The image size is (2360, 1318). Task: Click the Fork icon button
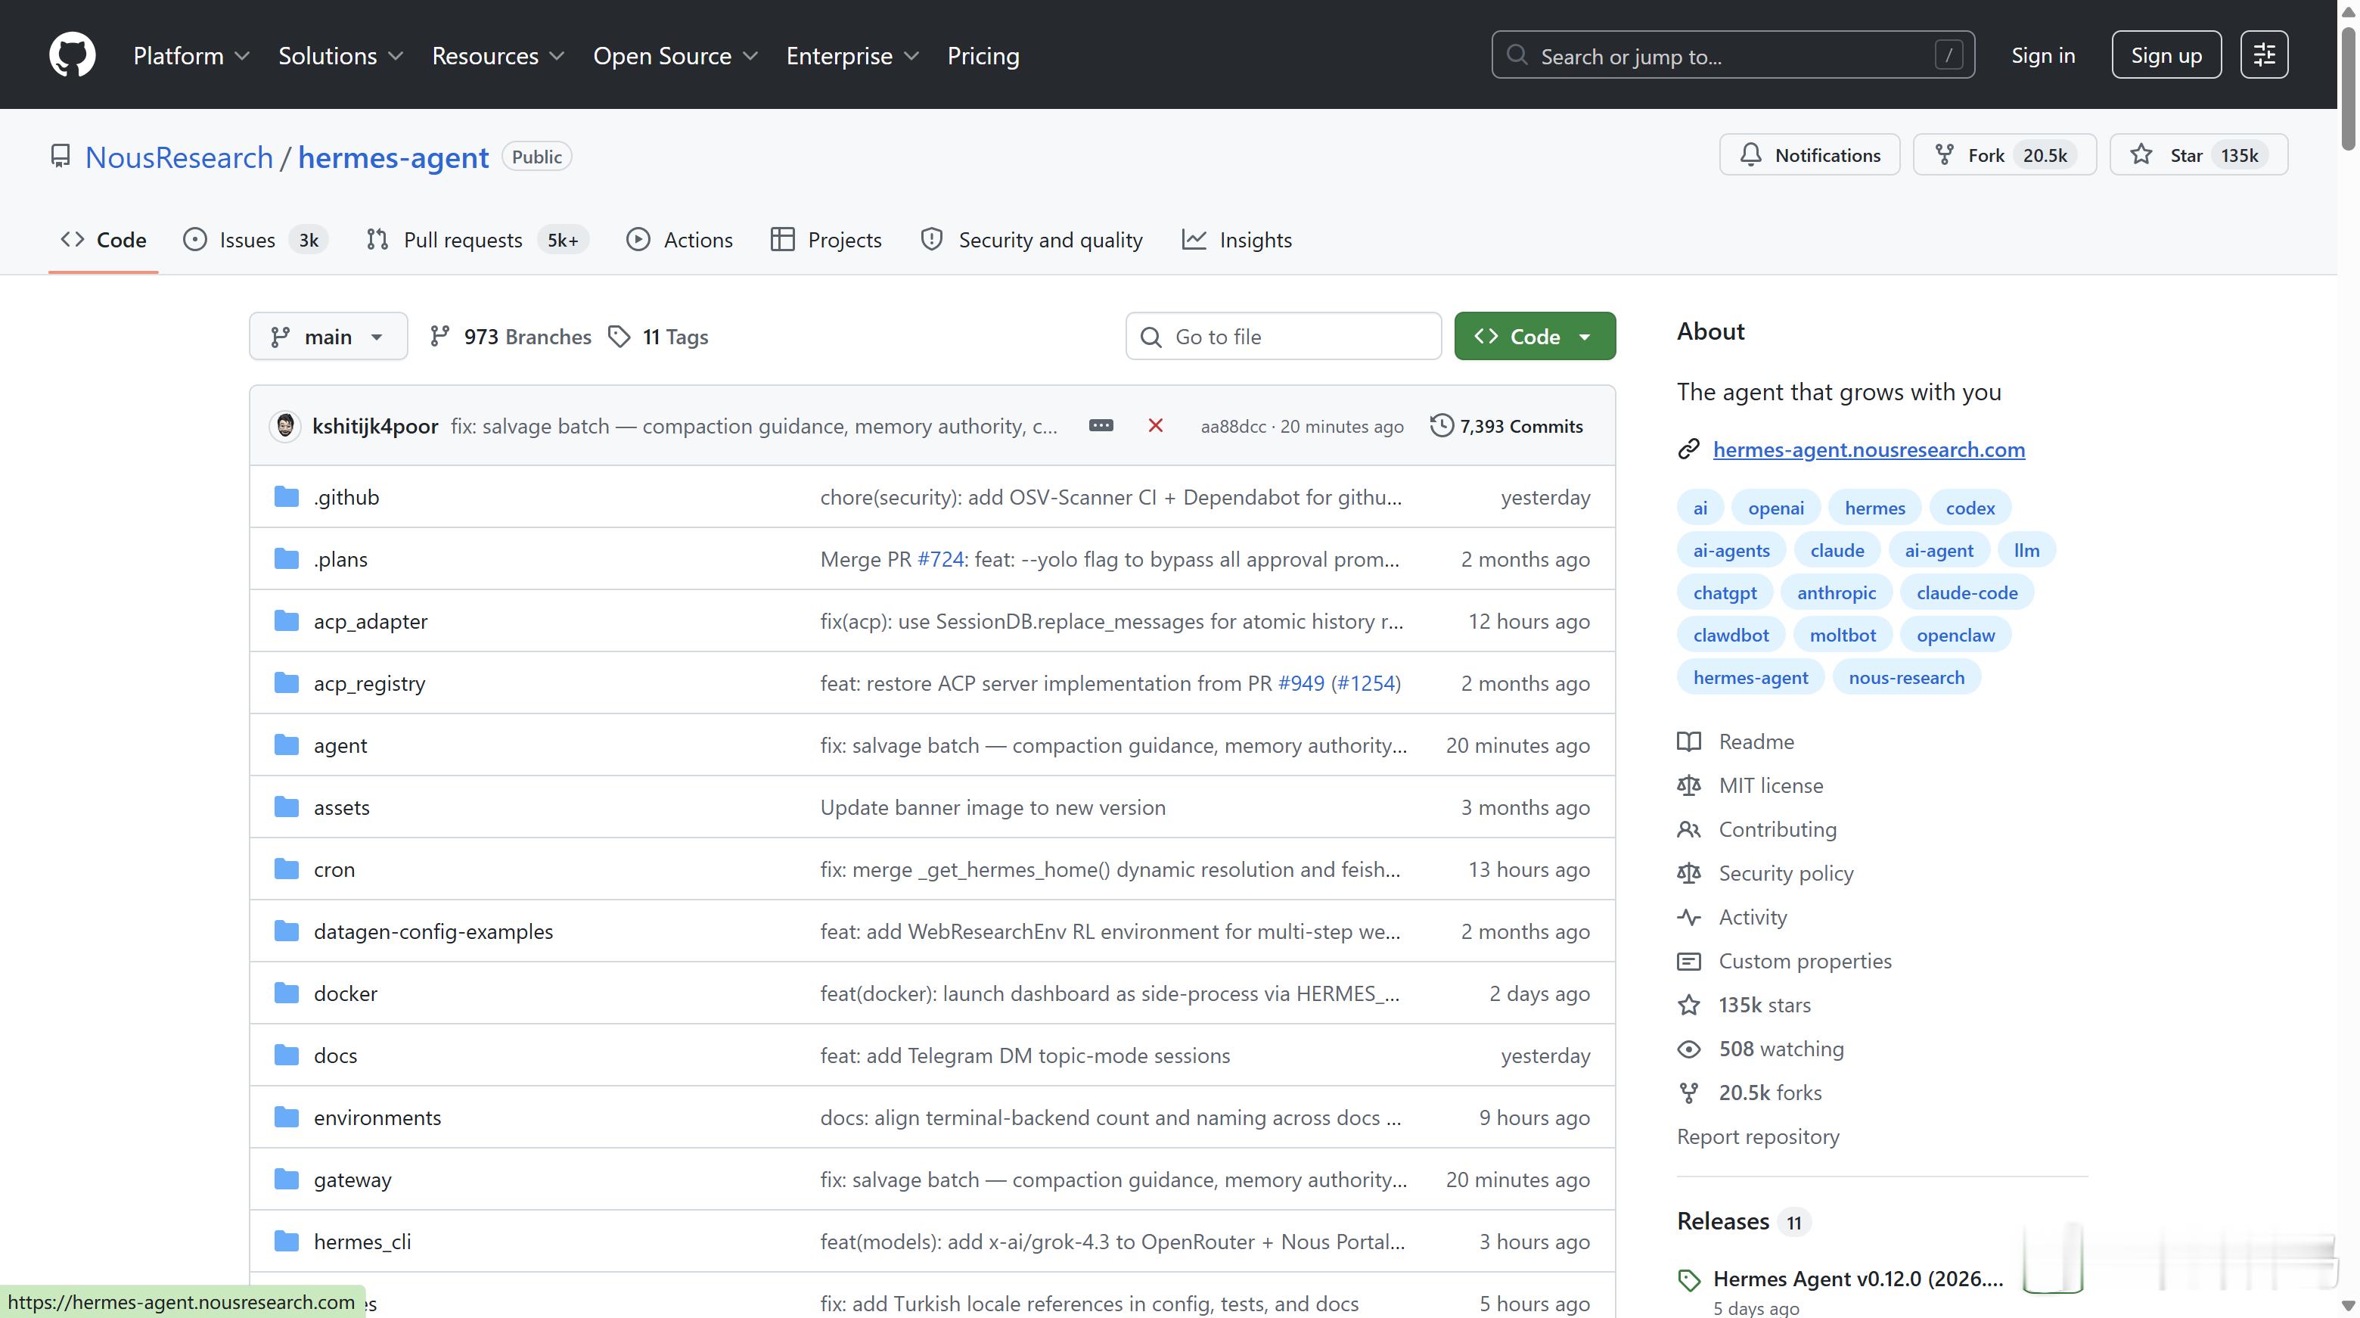click(x=1944, y=155)
